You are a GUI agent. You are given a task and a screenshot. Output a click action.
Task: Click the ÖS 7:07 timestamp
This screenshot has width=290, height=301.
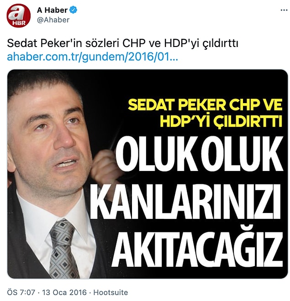click(x=21, y=292)
